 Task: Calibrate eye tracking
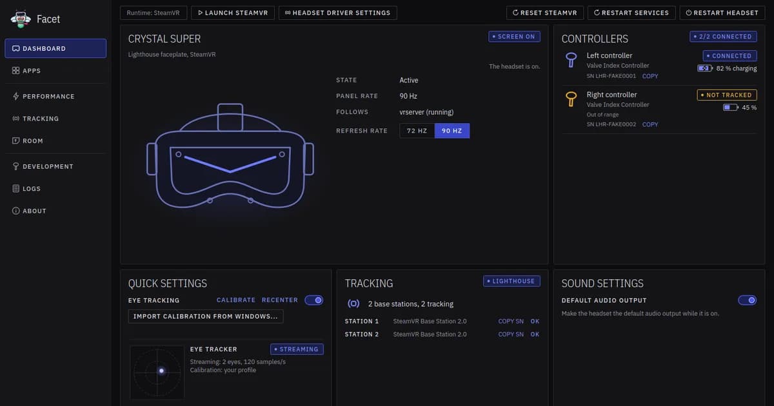pos(236,300)
